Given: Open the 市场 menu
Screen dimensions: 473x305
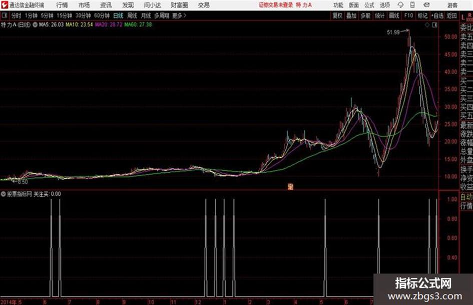Looking at the screenshot, I should 84,5.
